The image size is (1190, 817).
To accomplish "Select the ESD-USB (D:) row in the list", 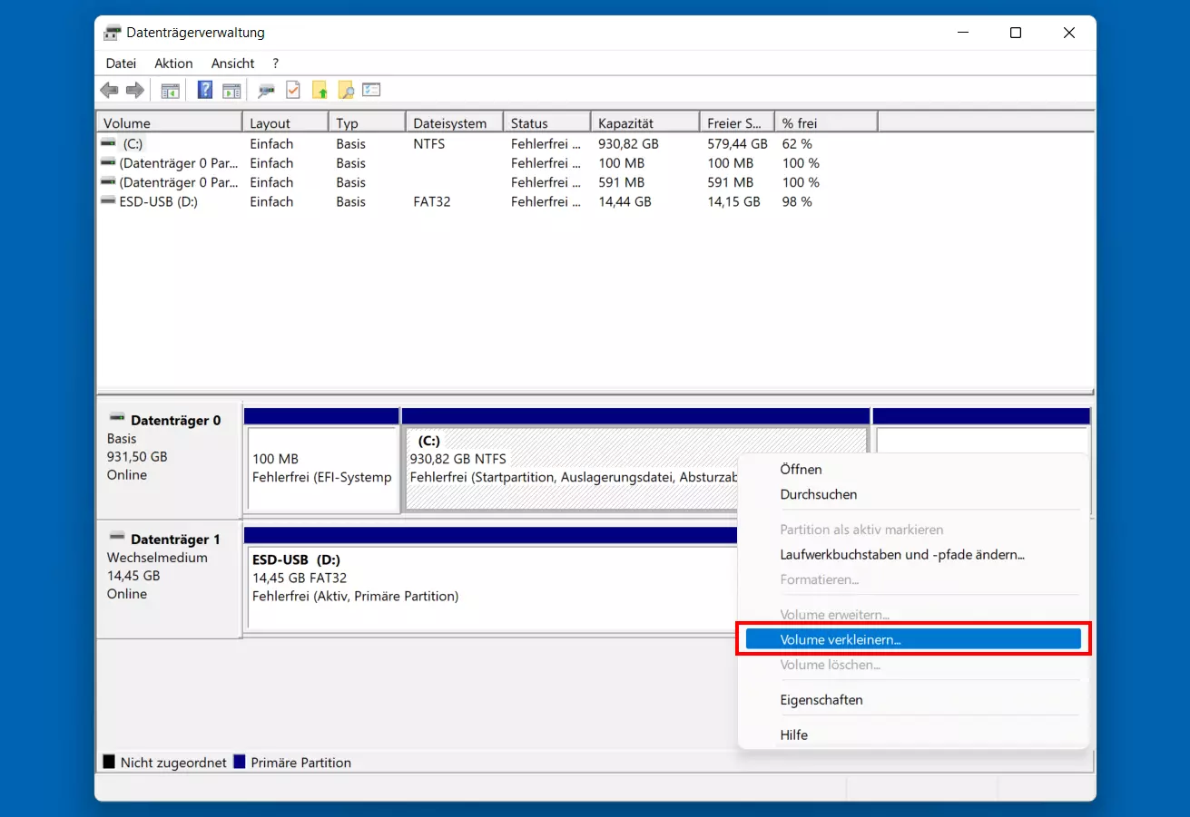I will (x=487, y=201).
